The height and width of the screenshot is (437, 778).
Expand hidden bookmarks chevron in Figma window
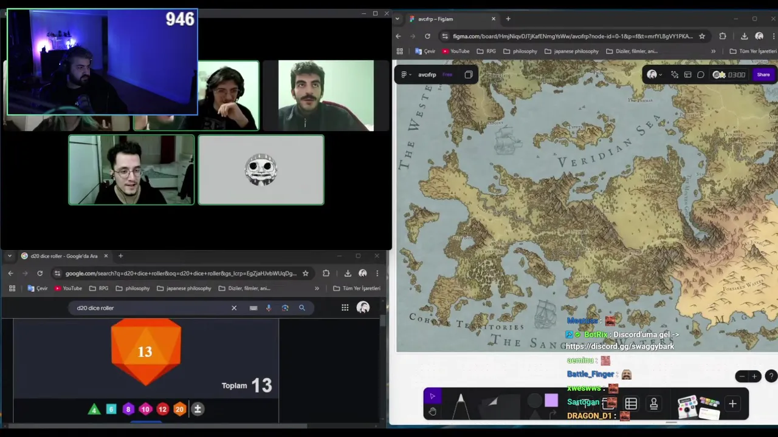713,51
